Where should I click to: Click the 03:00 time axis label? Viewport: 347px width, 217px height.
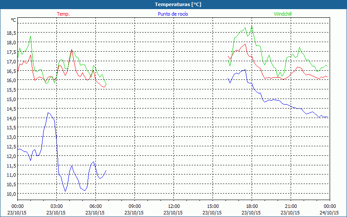pos(56,207)
